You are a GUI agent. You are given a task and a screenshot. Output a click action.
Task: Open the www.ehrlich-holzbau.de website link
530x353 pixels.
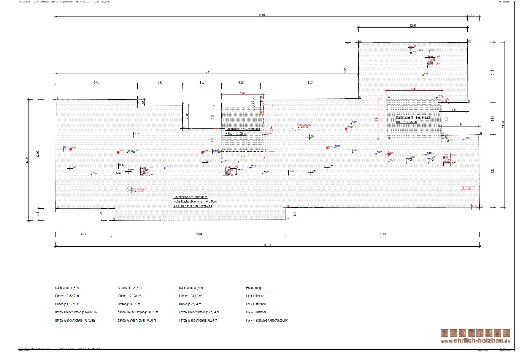475,341
